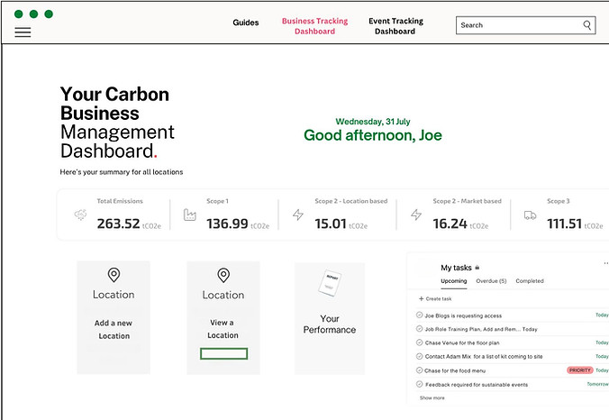This screenshot has height=420, width=609.
Task: Open the My tasks more options dots
Action: point(606,263)
